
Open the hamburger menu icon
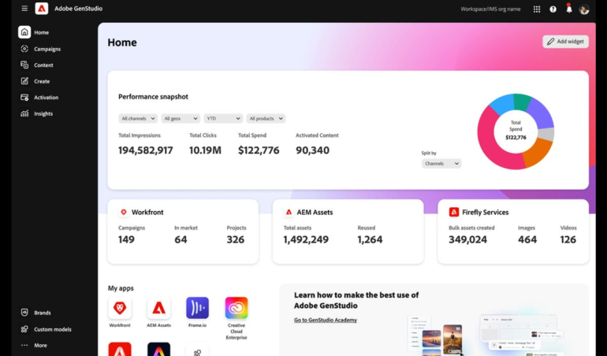coord(24,9)
